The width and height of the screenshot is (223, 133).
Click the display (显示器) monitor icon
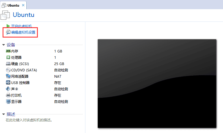point(8,101)
